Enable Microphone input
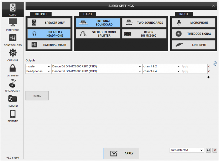219x161 pixels. 194,23
